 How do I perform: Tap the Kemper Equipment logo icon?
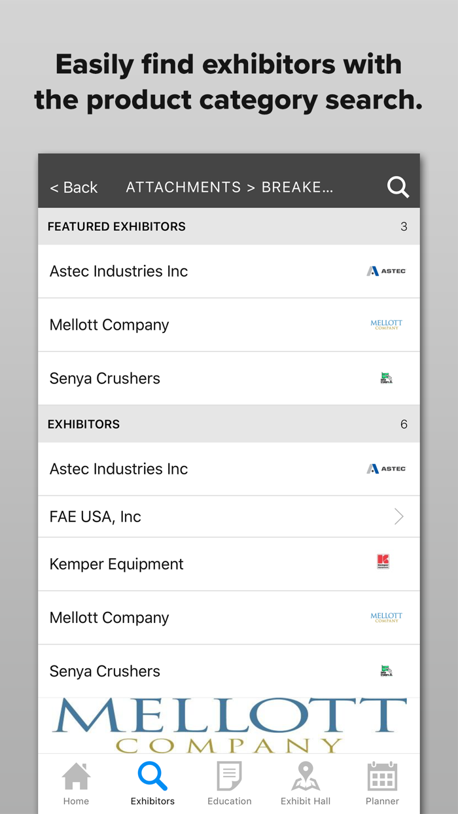pyautogui.click(x=383, y=561)
